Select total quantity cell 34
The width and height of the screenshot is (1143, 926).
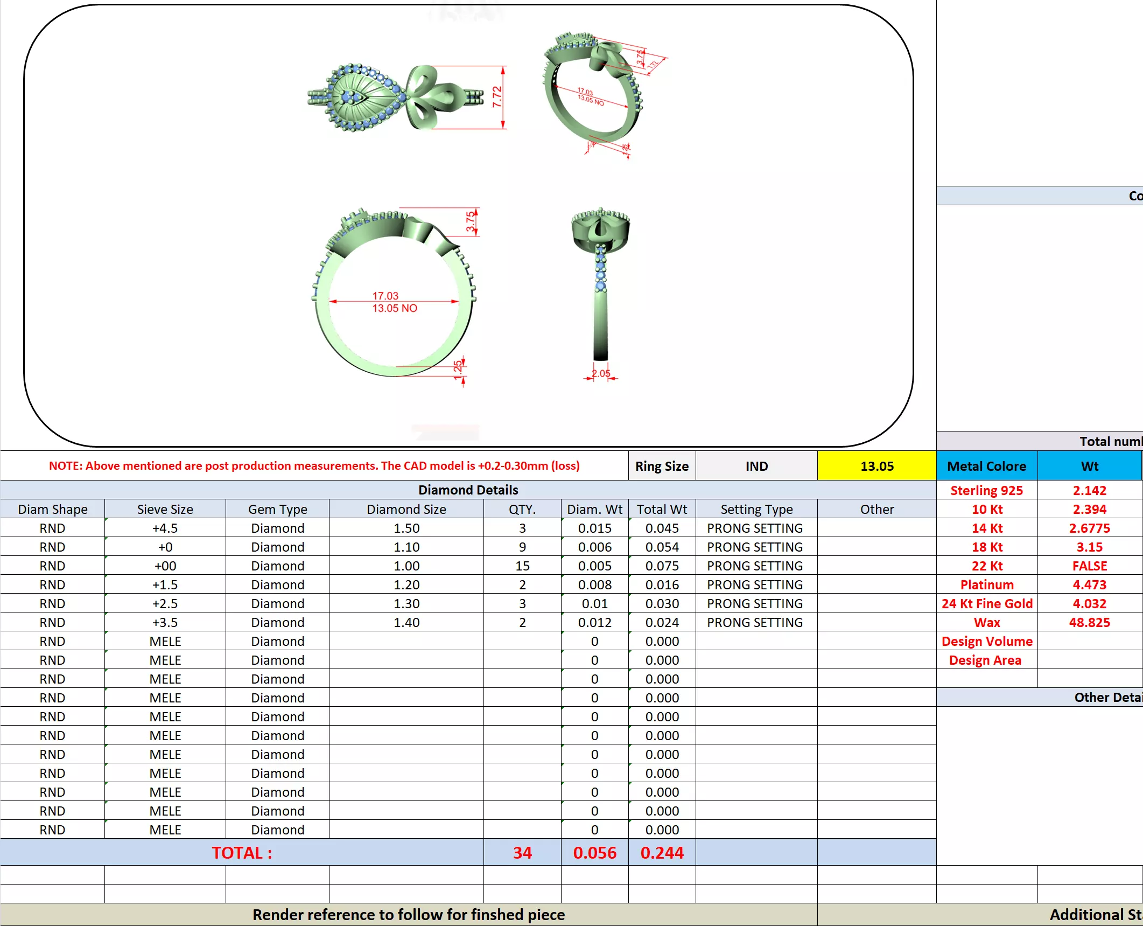pyautogui.click(x=522, y=853)
